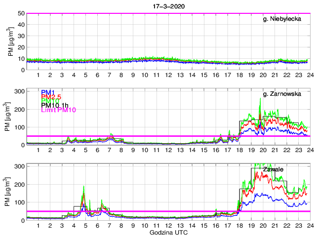The image size is (316, 237).
Task: Click the blue PM1 legend entry
Action: click(x=48, y=92)
